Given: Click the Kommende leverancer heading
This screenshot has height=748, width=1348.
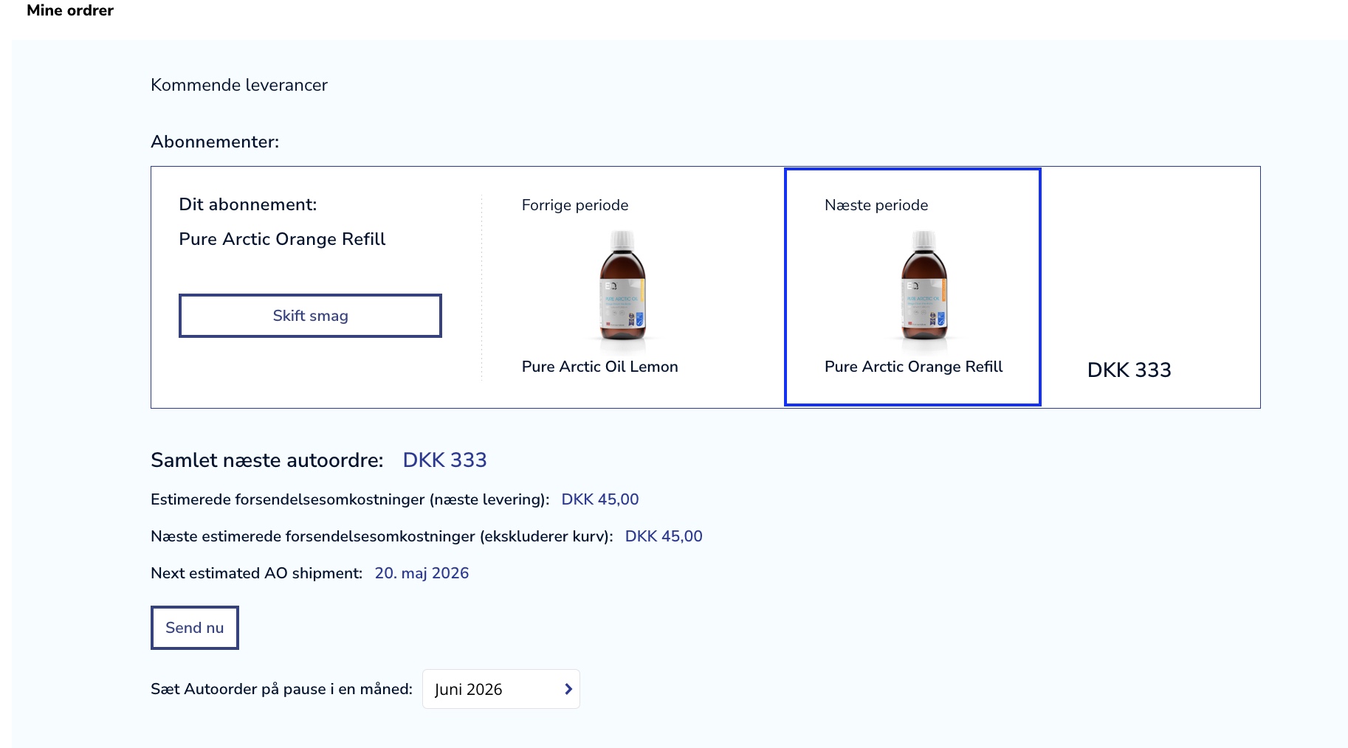Looking at the screenshot, I should click(x=239, y=85).
